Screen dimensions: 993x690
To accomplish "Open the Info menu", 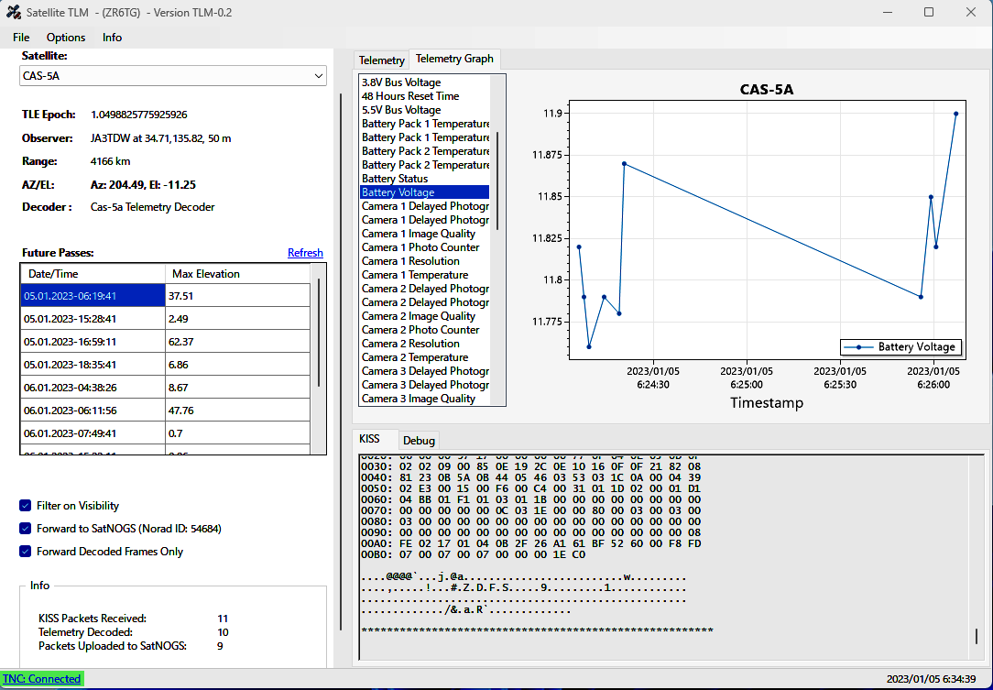I will tap(112, 38).
